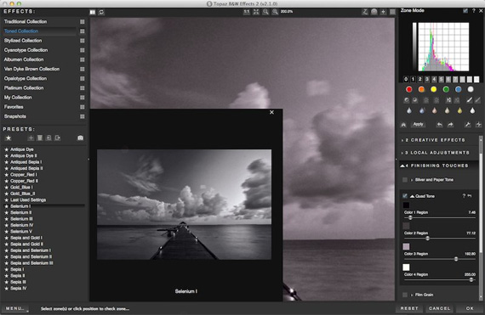Uncheck the Quad Tone checkbox
Screen dimensions: 485x315
click(405, 196)
